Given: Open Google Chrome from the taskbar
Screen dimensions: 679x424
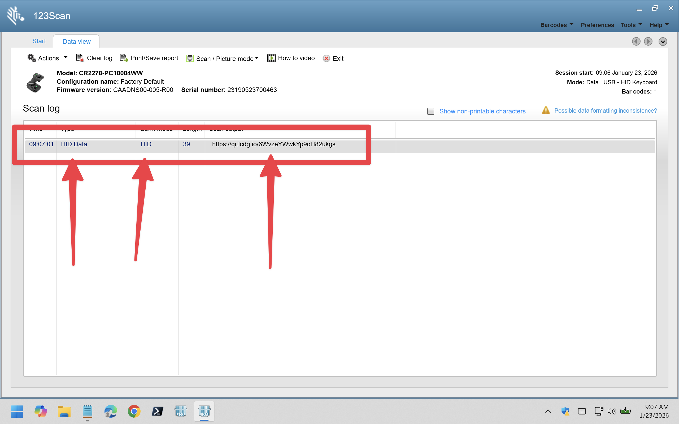Looking at the screenshot, I should (x=134, y=411).
